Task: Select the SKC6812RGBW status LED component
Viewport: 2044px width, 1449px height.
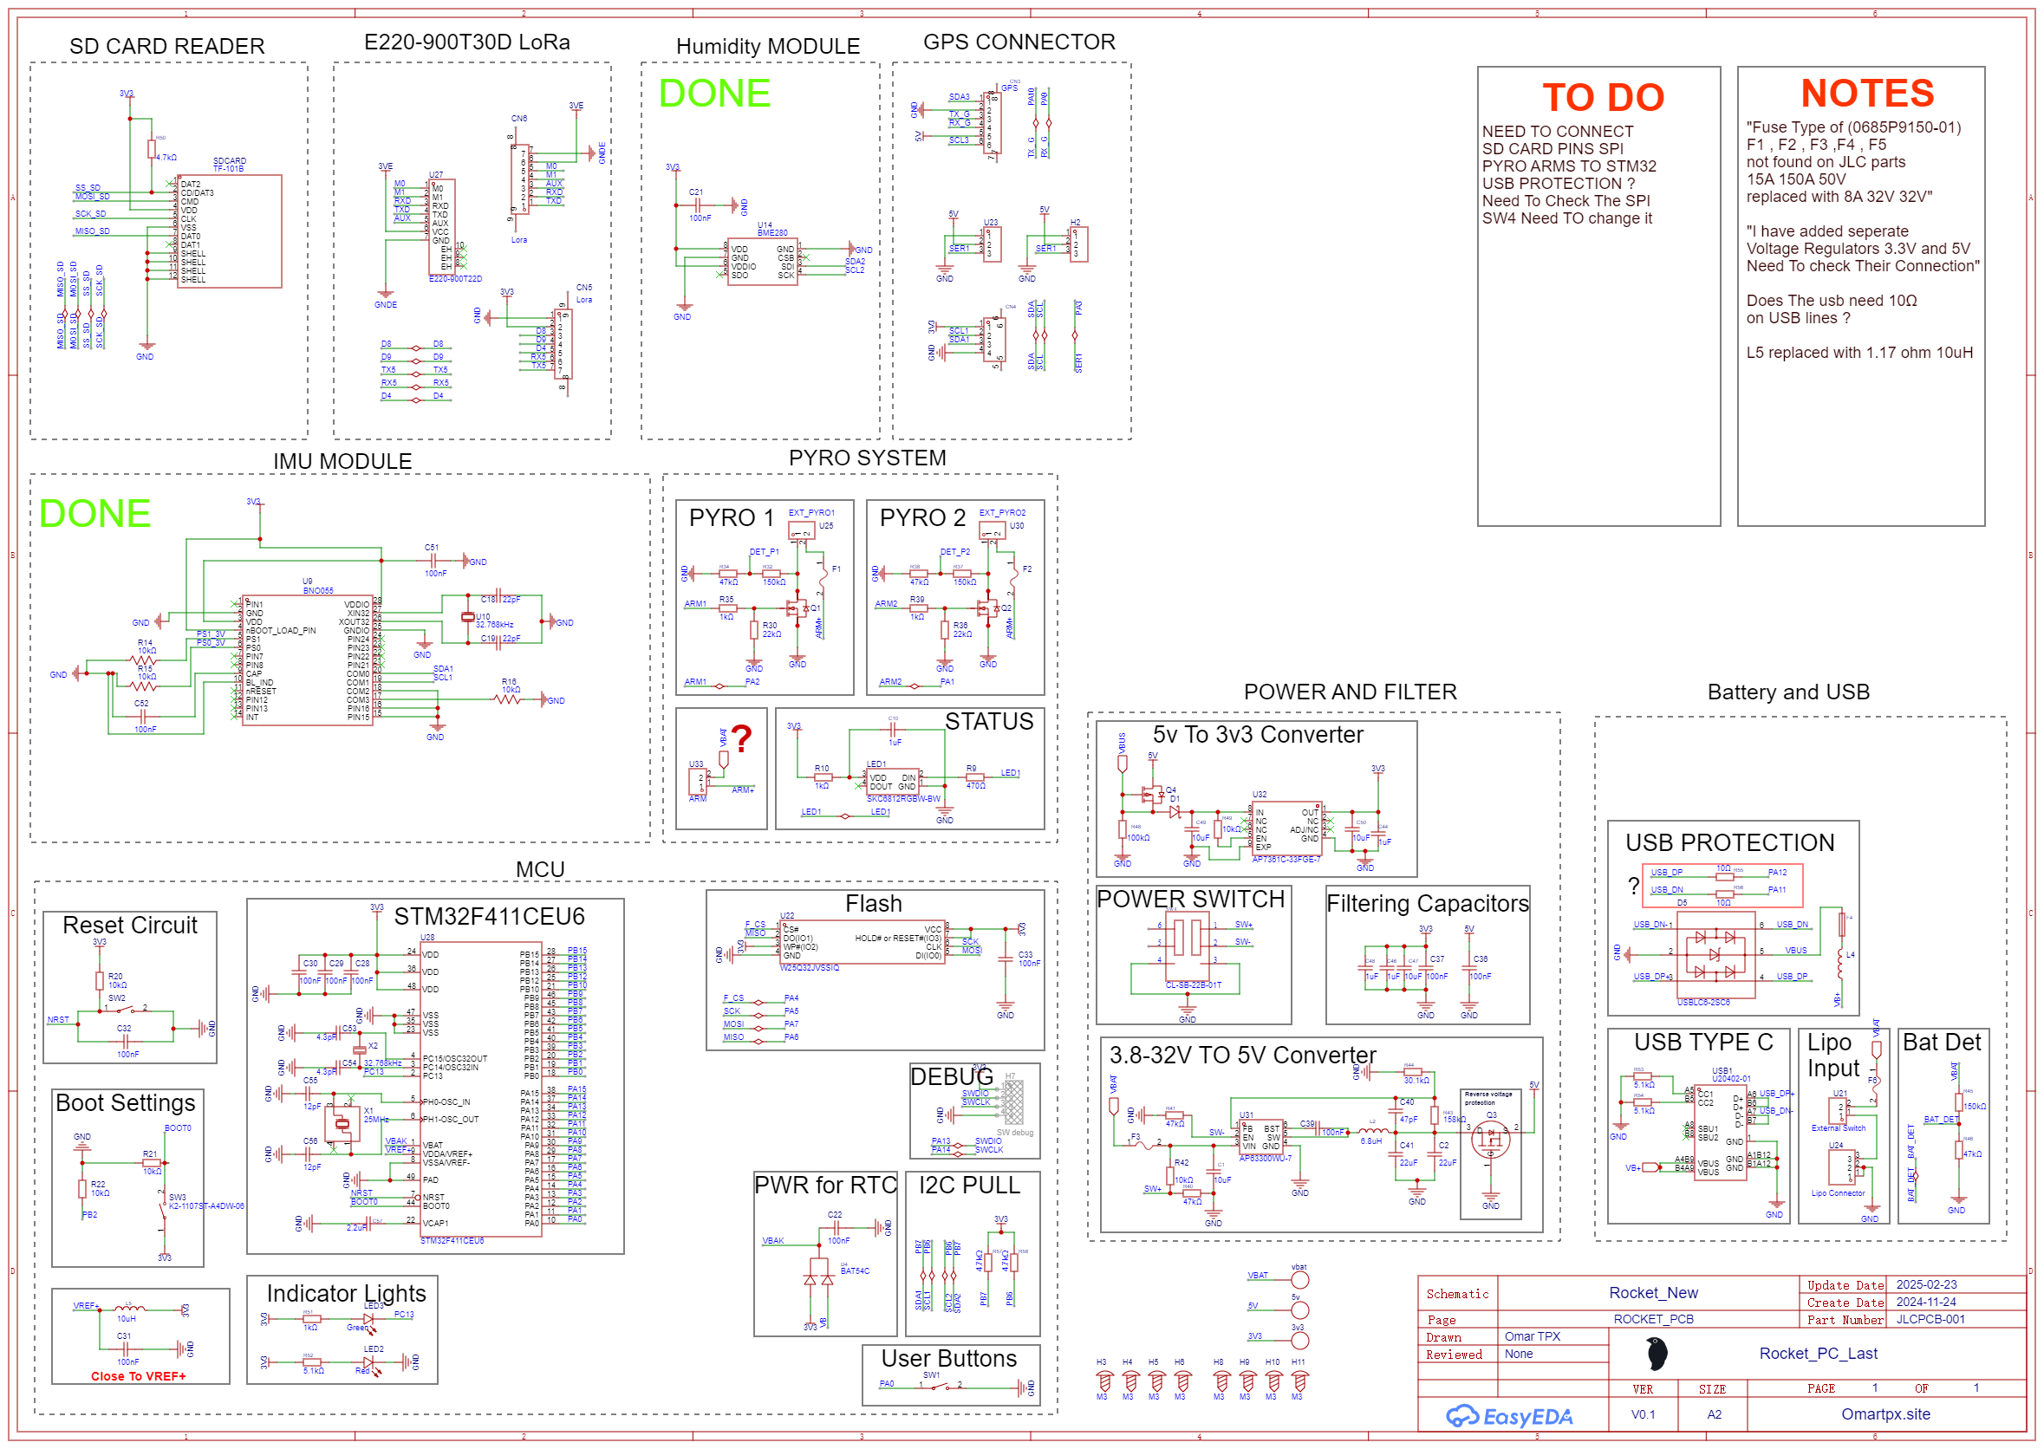Action: point(892,782)
